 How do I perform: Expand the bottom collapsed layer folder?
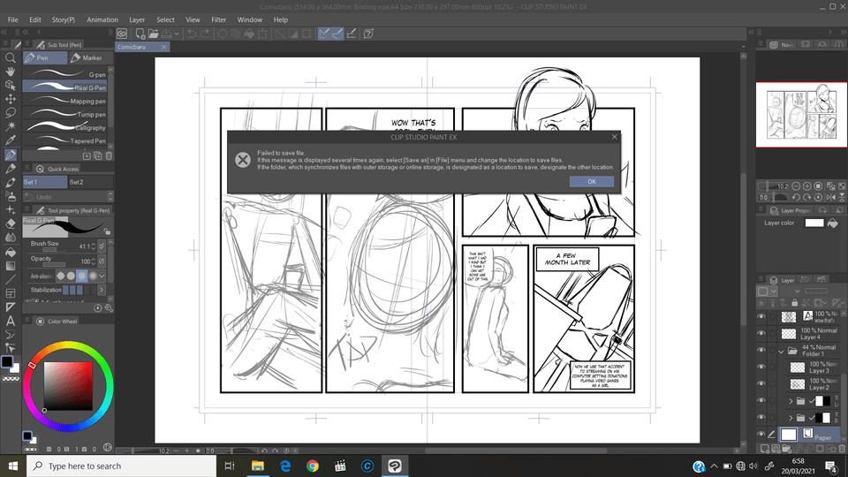coord(791,418)
